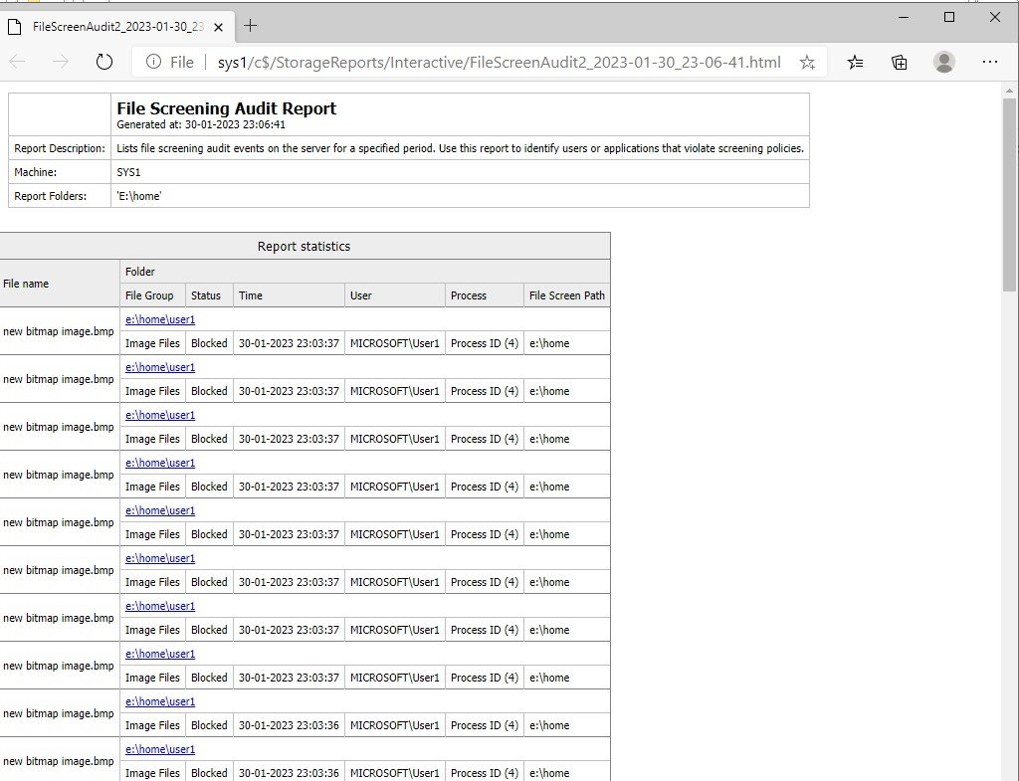Go back to the previous page
The height and width of the screenshot is (781, 1019).
(x=18, y=62)
